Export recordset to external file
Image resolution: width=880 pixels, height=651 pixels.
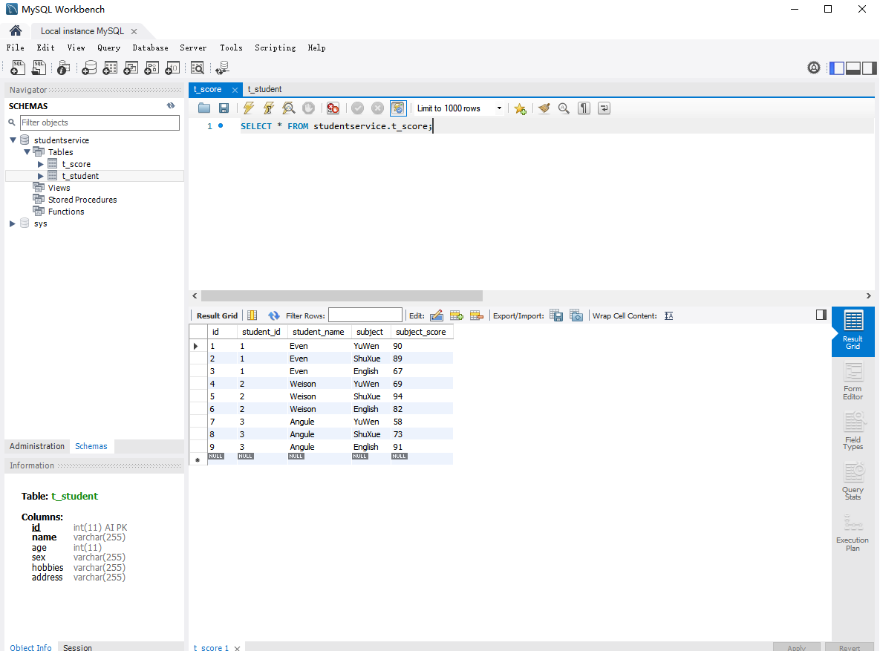[x=556, y=315]
